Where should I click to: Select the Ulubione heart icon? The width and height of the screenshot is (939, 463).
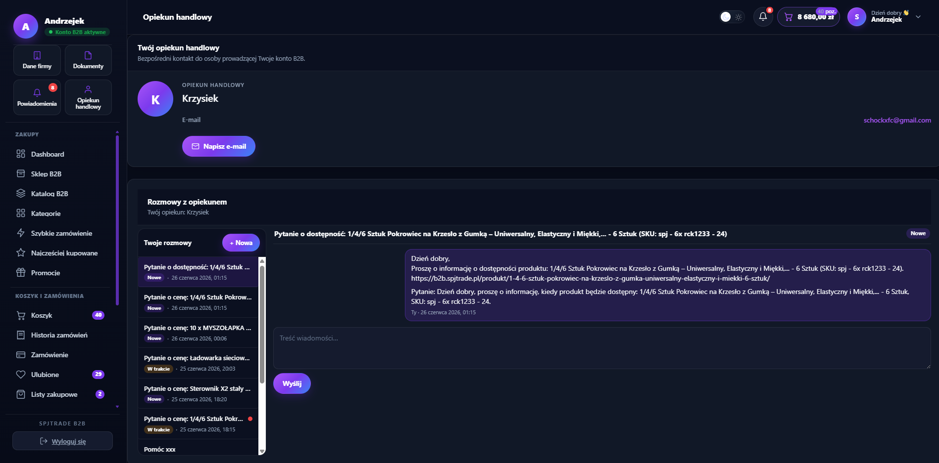21,375
